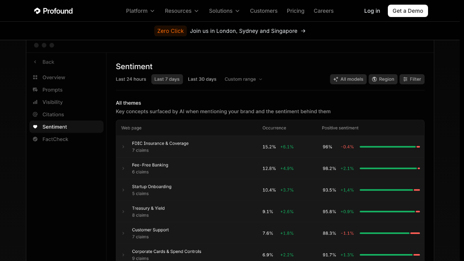The image size is (464, 261).
Task: Click the Overview grid icon in sidebar
Action: 35,77
